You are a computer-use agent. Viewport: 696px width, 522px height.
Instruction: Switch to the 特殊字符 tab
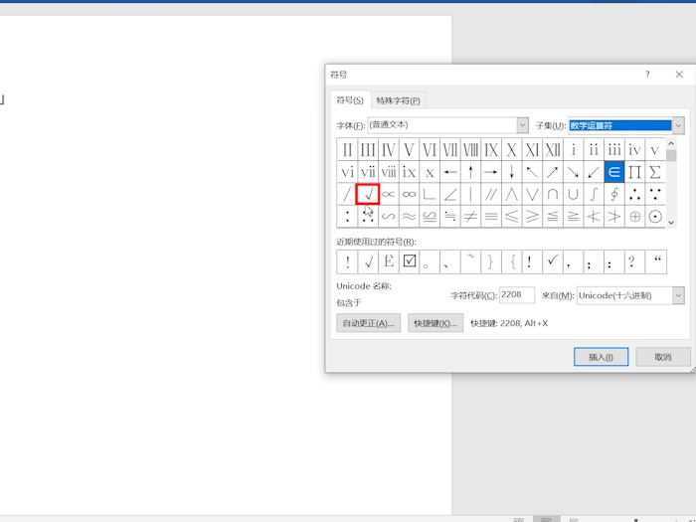pyautogui.click(x=398, y=100)
